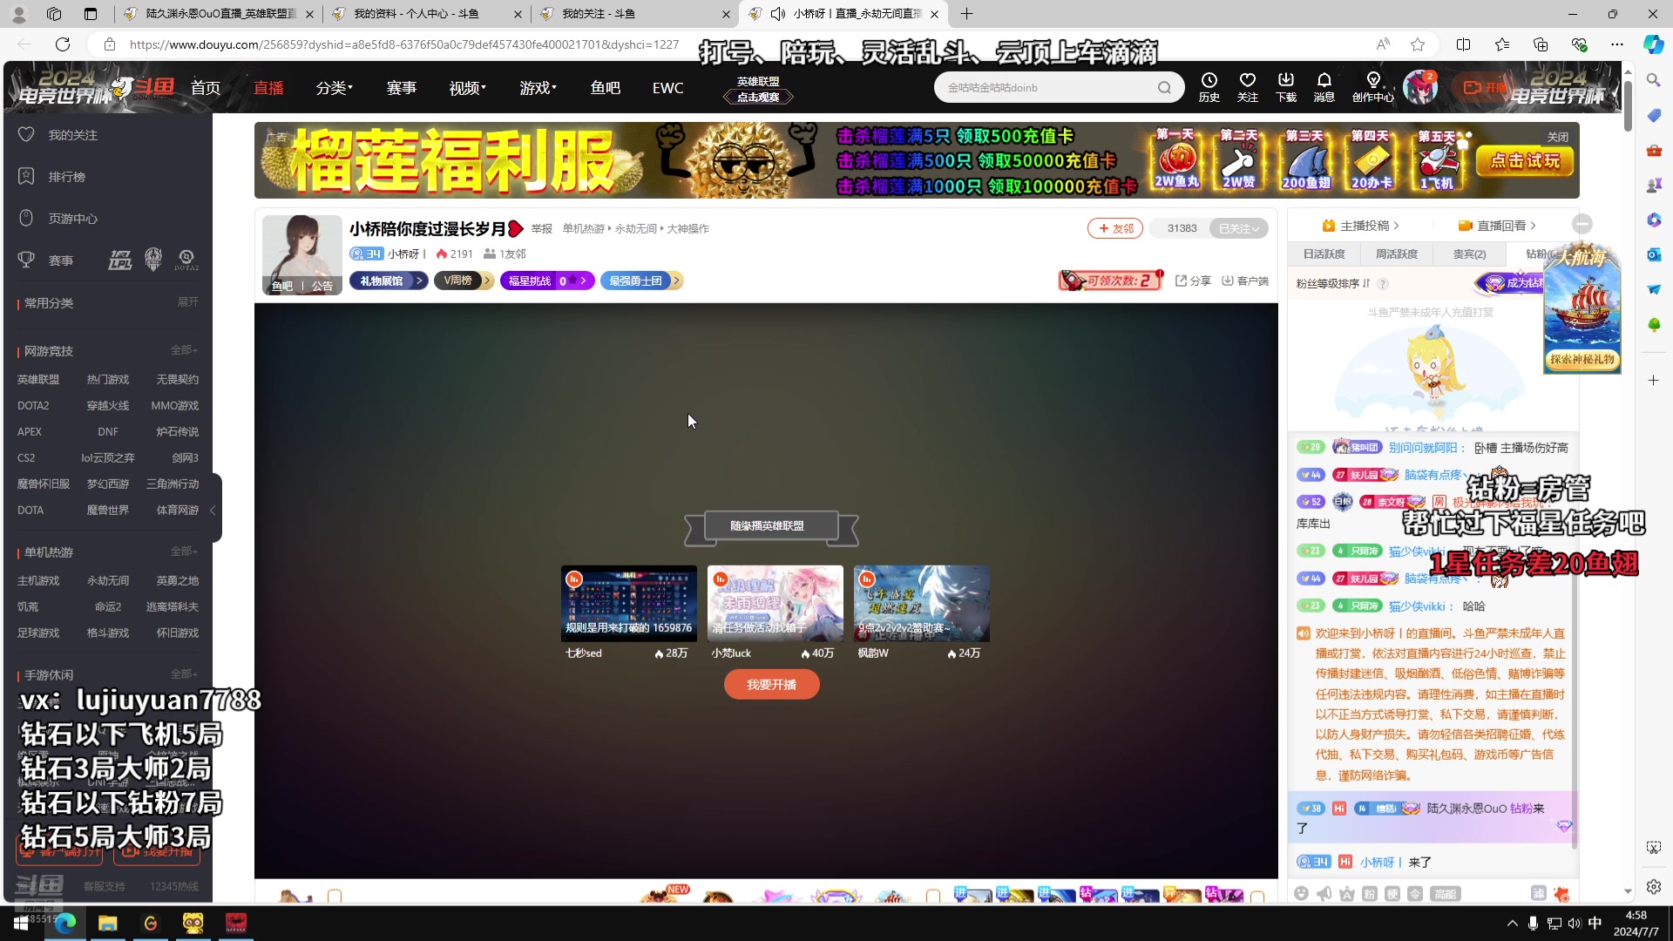Open the 视频 dropdown in top navigation
This screenshot has width=1673, height=941.
click(x=467, y=88)
